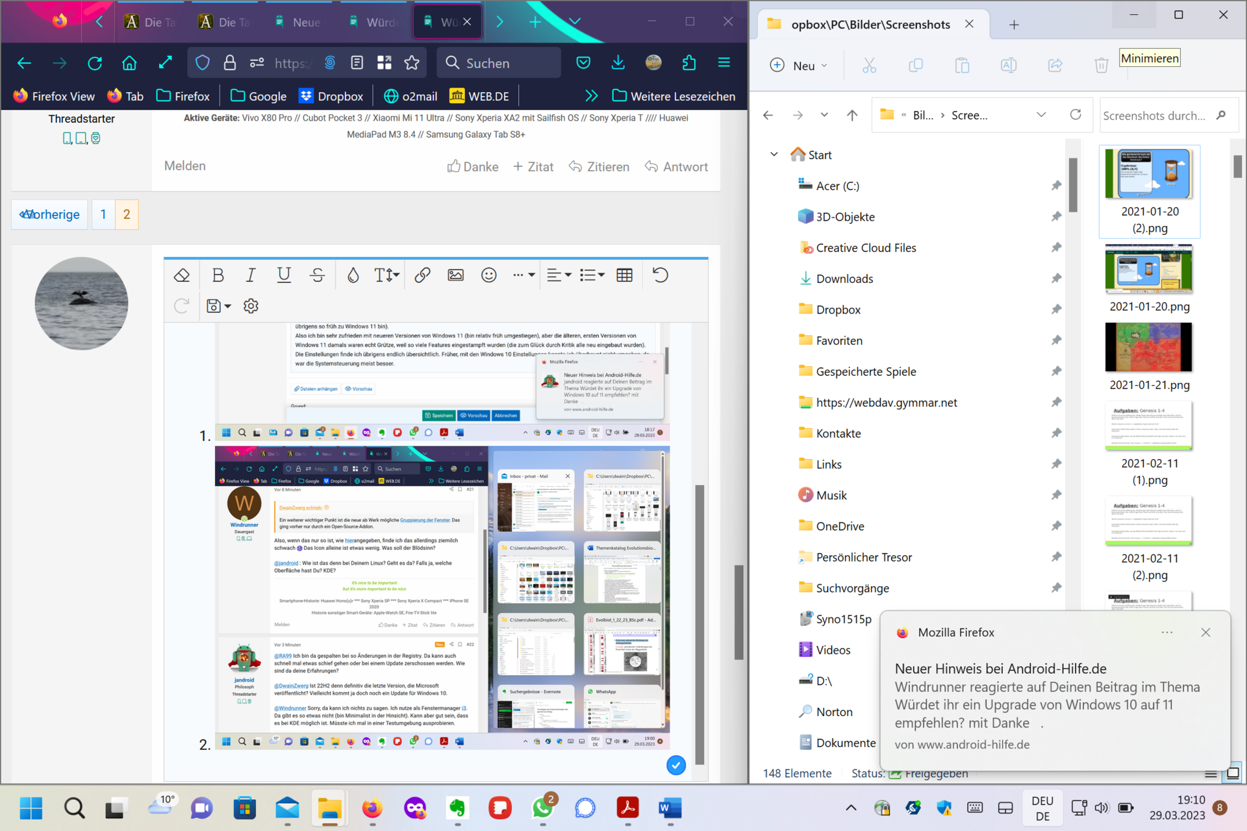Insert image via picture icon
The width and height of the screenshot is (1247, 831).
tap(455, 275)
